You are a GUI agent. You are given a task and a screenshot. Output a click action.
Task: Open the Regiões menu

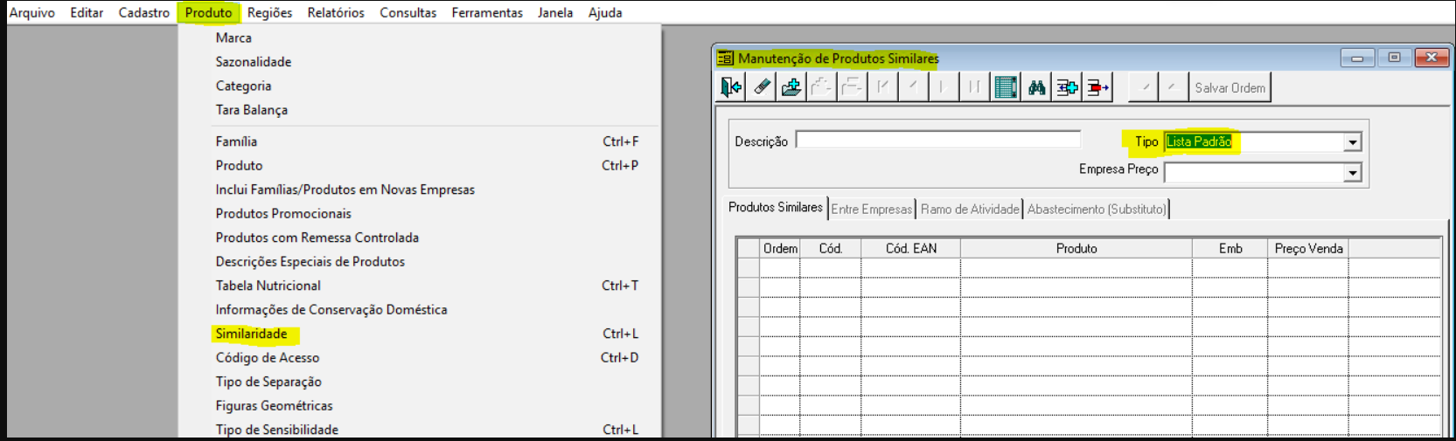click(x=269, y=13)
